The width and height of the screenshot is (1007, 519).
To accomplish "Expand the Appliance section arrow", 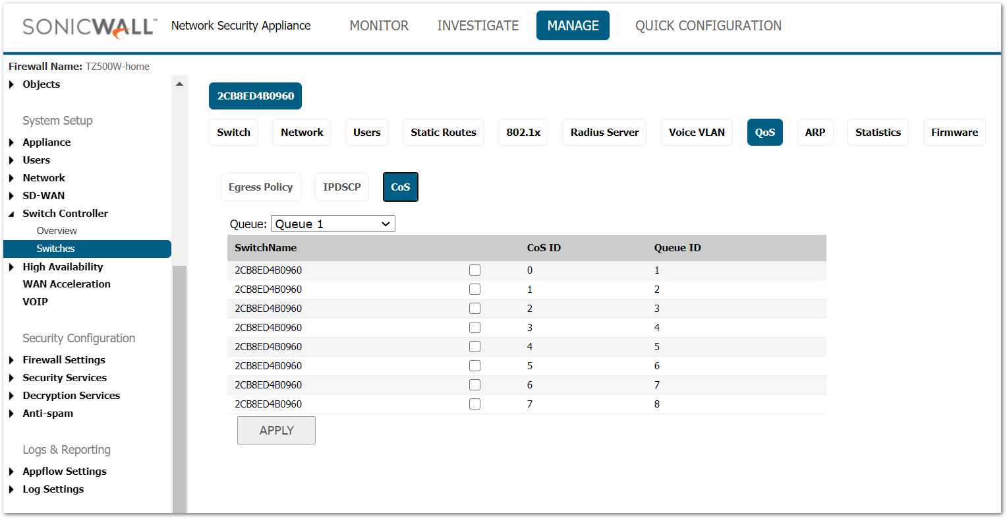I will tap(11, 142).
